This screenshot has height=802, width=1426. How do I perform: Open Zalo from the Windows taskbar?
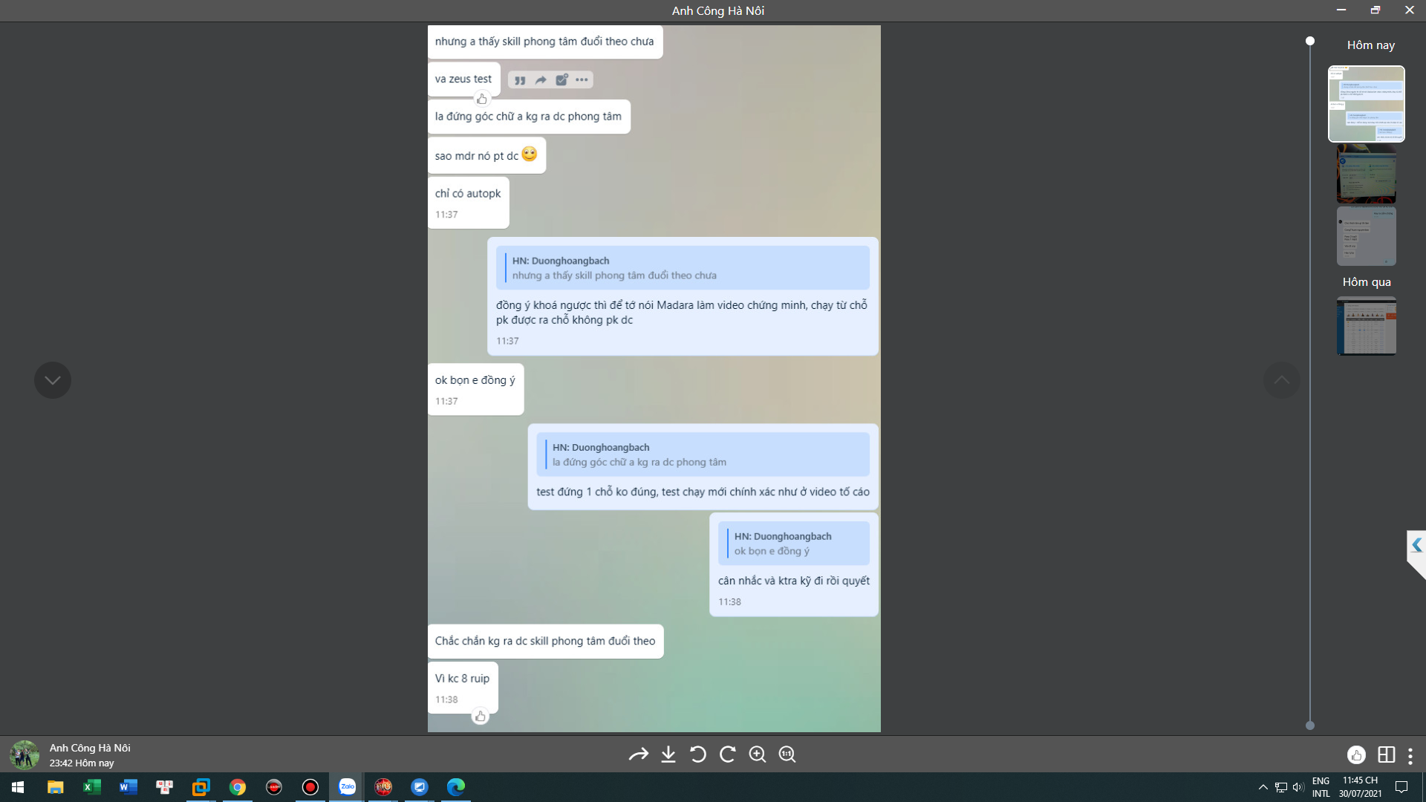click(347, 786)
